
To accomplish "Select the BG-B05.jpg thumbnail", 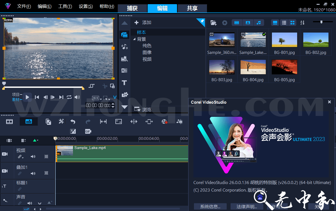I will pos(284,67).
